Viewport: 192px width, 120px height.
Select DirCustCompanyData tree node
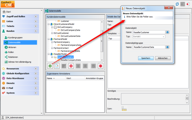pyautogui.click(x=70, y=30)
